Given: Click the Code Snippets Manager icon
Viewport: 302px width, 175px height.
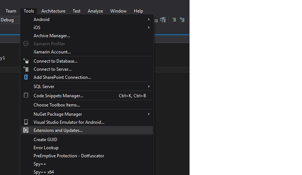Looking at the screenshot, I should coord(26,95).
